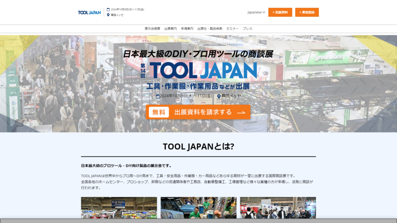Click the visitors at booth thumbnail

tap(278, 208)
